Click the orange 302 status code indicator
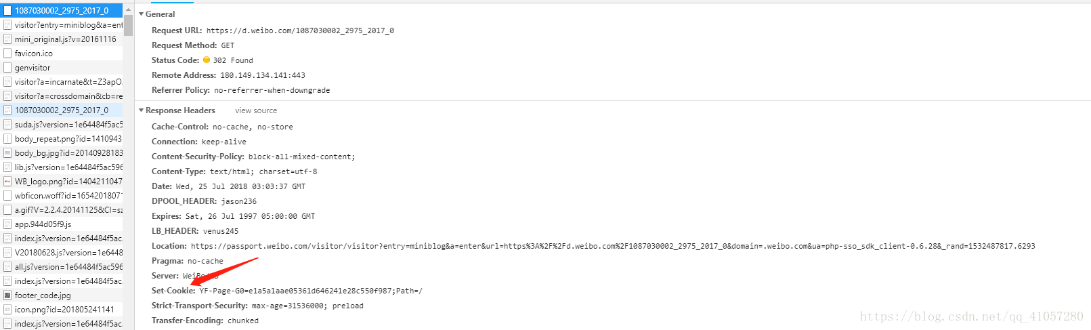 pyautogui.click(x=207, y=60)
